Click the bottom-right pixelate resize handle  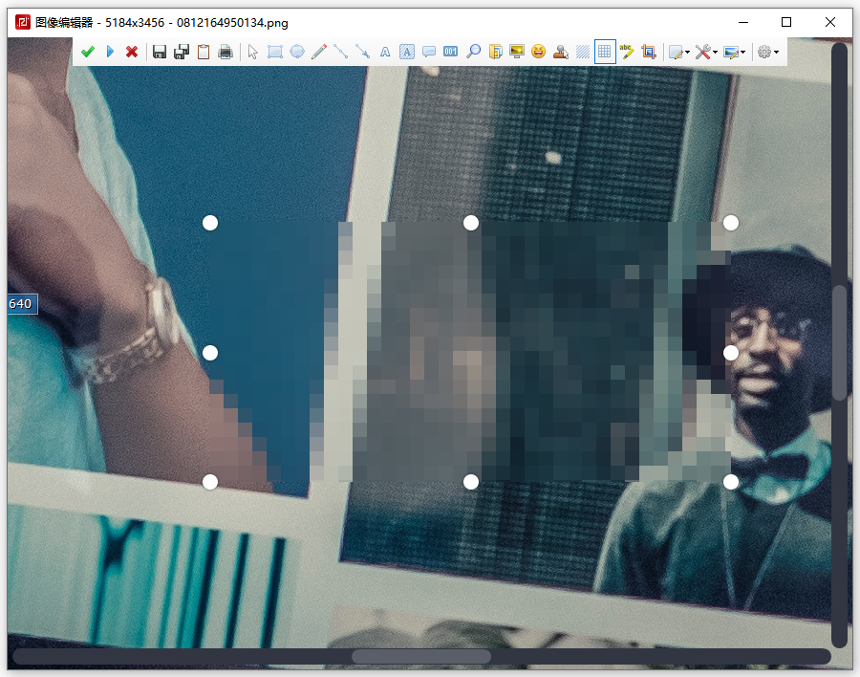731,482
